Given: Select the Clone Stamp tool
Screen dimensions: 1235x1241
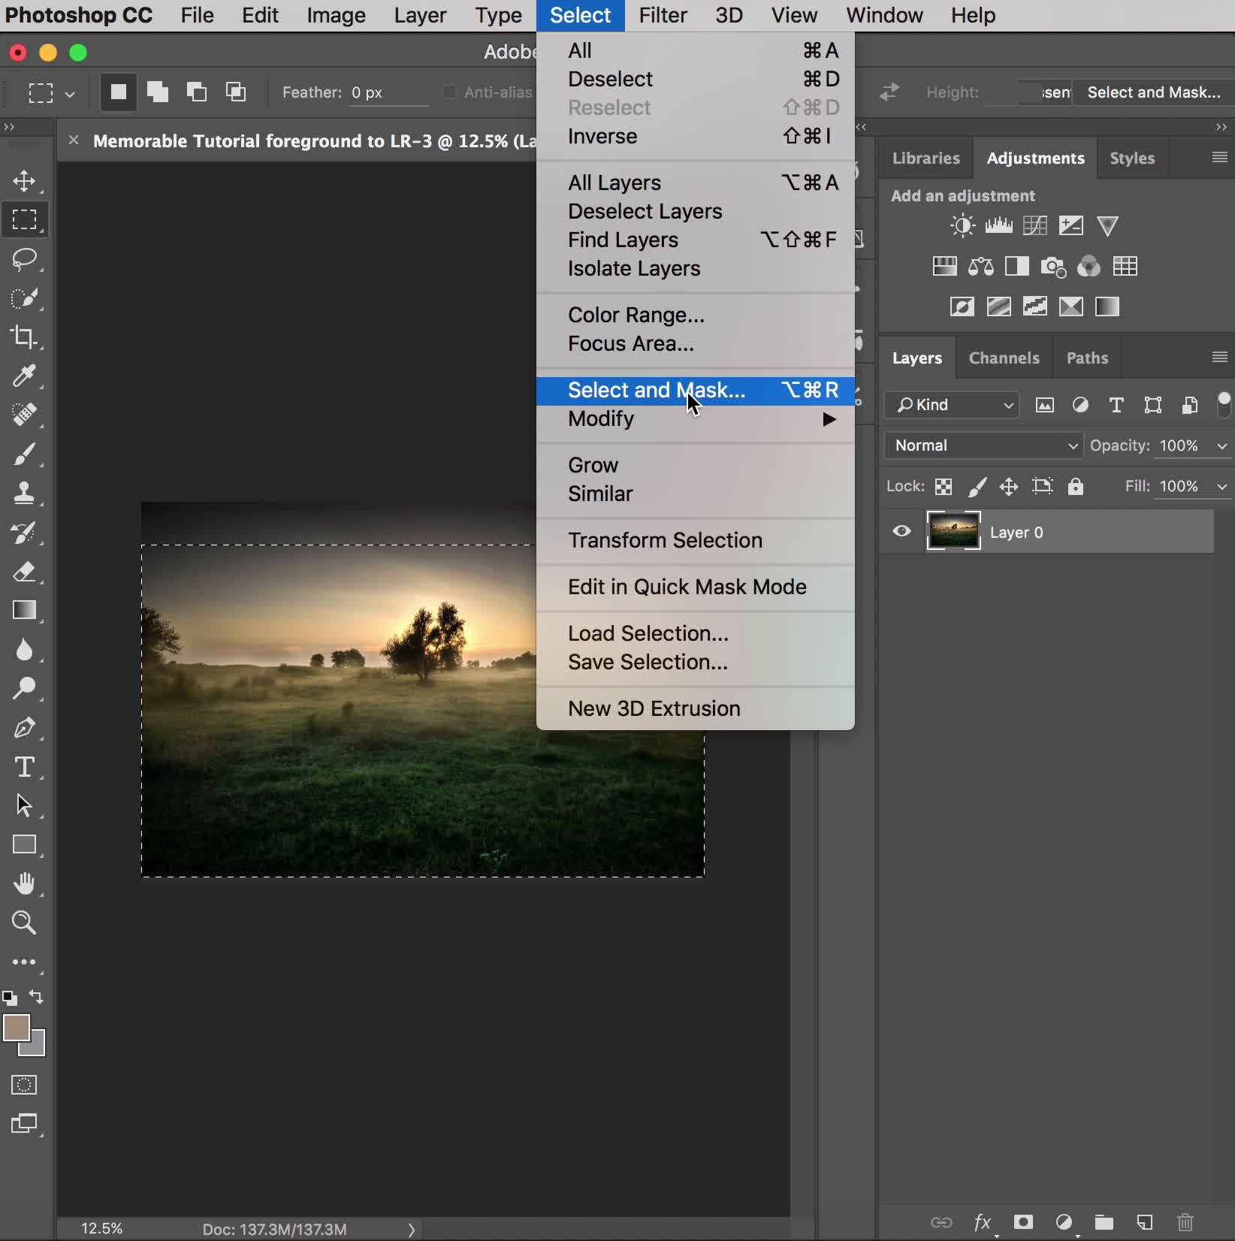Looking at the screenshot, I should pos(24,493).
